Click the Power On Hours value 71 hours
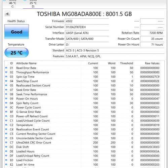 click(152, 45)
